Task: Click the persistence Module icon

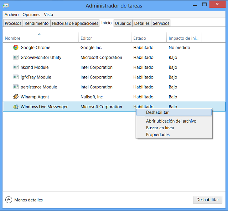Action: [16, 87]
